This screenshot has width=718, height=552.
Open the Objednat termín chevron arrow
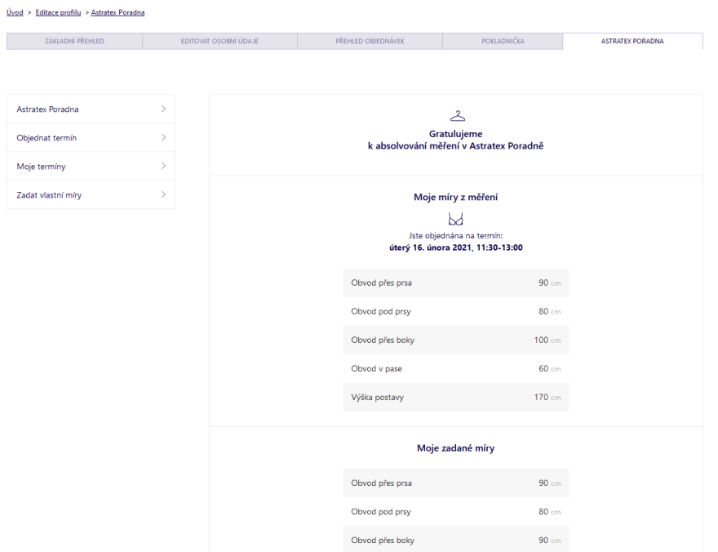[x=163, y=137]
